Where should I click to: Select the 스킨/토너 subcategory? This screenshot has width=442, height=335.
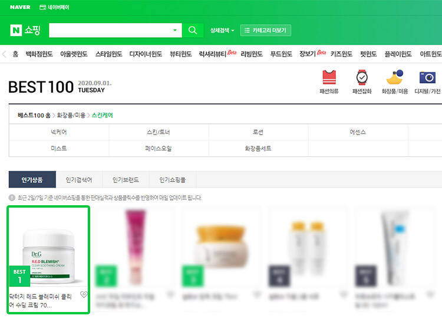point(159,132)
